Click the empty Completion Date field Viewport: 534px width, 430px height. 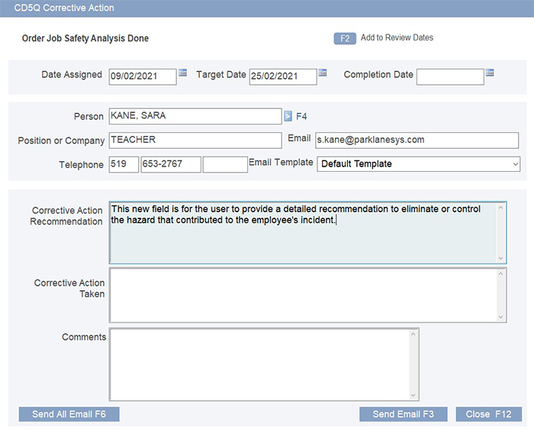pos(450,76)
